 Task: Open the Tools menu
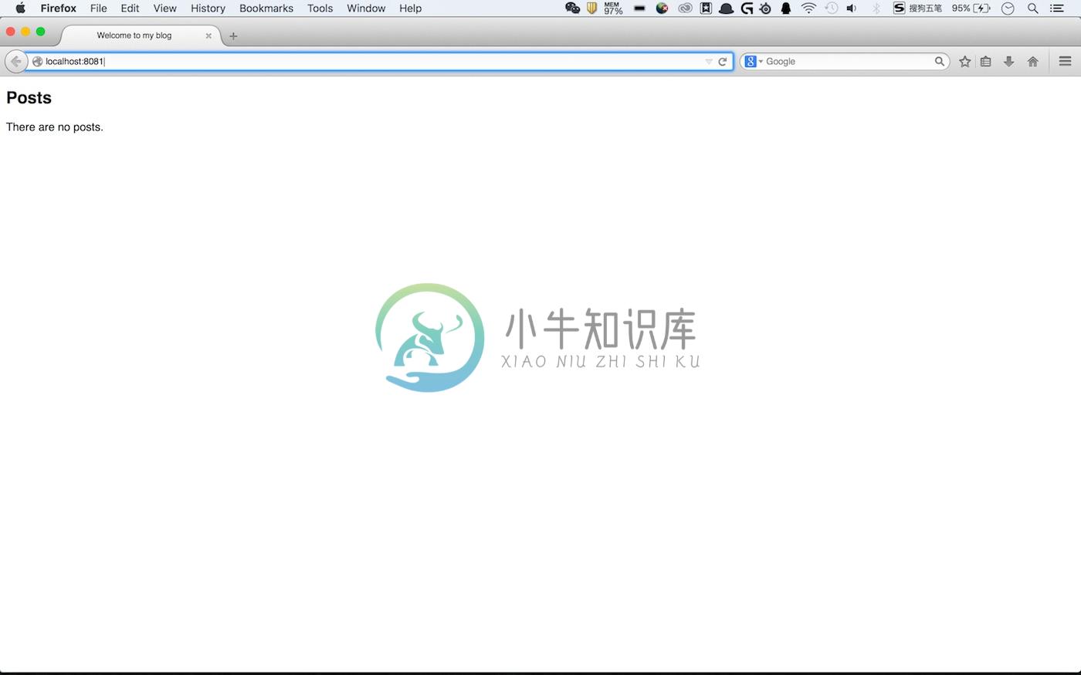tap(320, 8)
